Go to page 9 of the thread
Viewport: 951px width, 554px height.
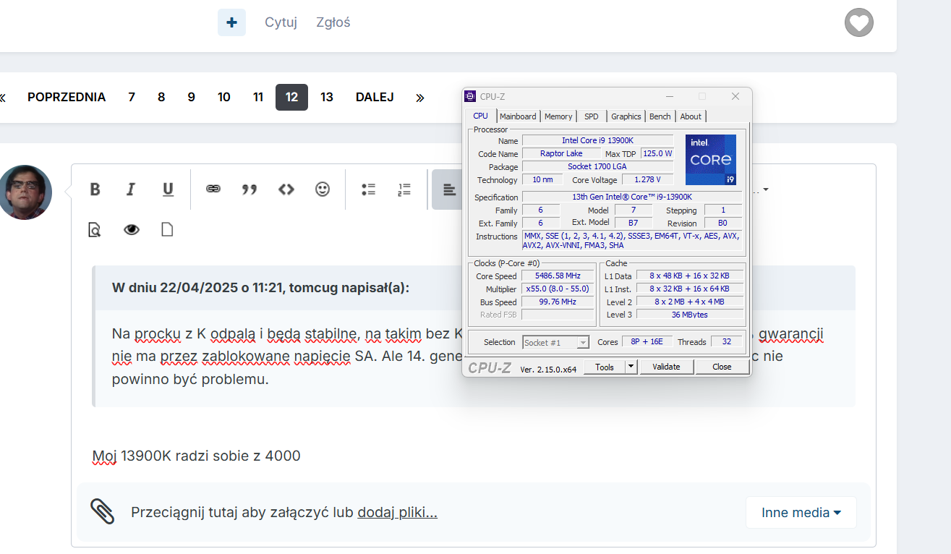(191, 97)
